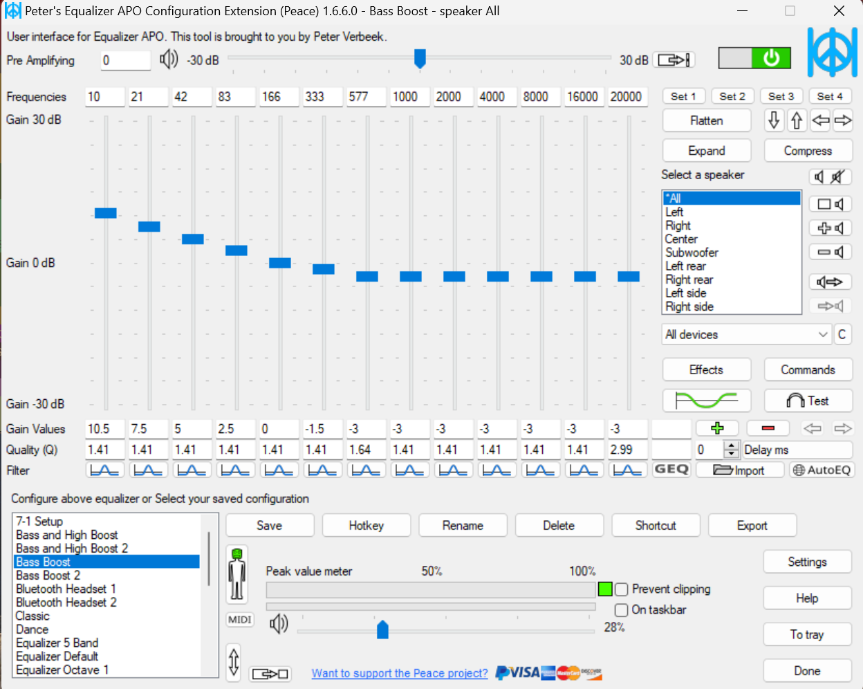Screen dimensions: 863x689
Task: Click the filter type icon under 1000 Hz
Action: pyautogui.click(x=409, y=470)
